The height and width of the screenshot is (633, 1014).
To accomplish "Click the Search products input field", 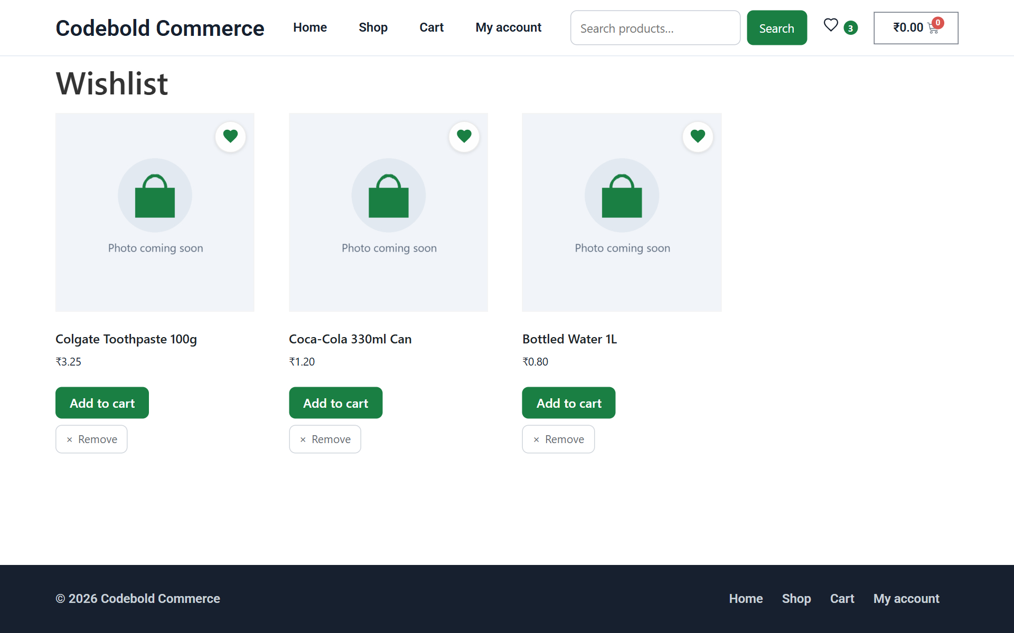I will 655,28.
